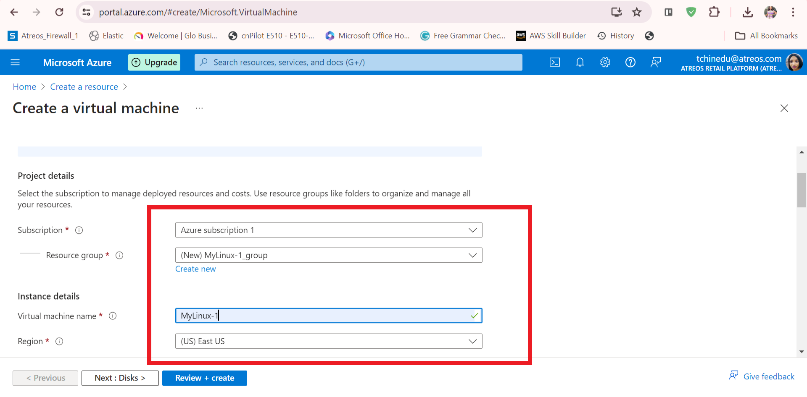The width and height of the screenshot is (807, 397).
Task: Open the Resource group dropdown
Action: [x=329, y=255]
